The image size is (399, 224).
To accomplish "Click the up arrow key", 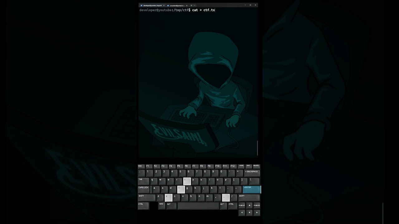I will point(249,205).
